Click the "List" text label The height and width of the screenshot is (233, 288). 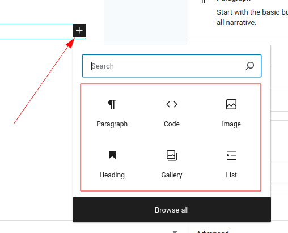coord(231,175)
